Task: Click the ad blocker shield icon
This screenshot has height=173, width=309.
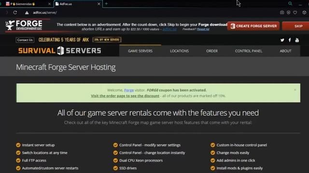Action: coord(289,12)
